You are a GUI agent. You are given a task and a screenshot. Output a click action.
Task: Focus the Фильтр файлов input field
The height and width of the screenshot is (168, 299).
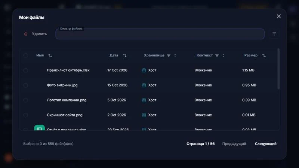160,34
